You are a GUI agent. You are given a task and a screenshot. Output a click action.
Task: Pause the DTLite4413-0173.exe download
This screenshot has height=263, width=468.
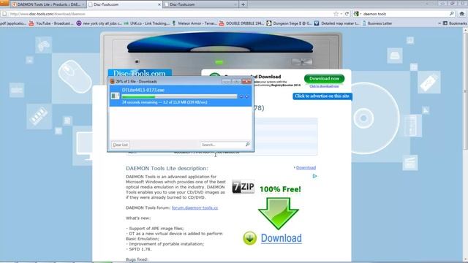point(241,96)
